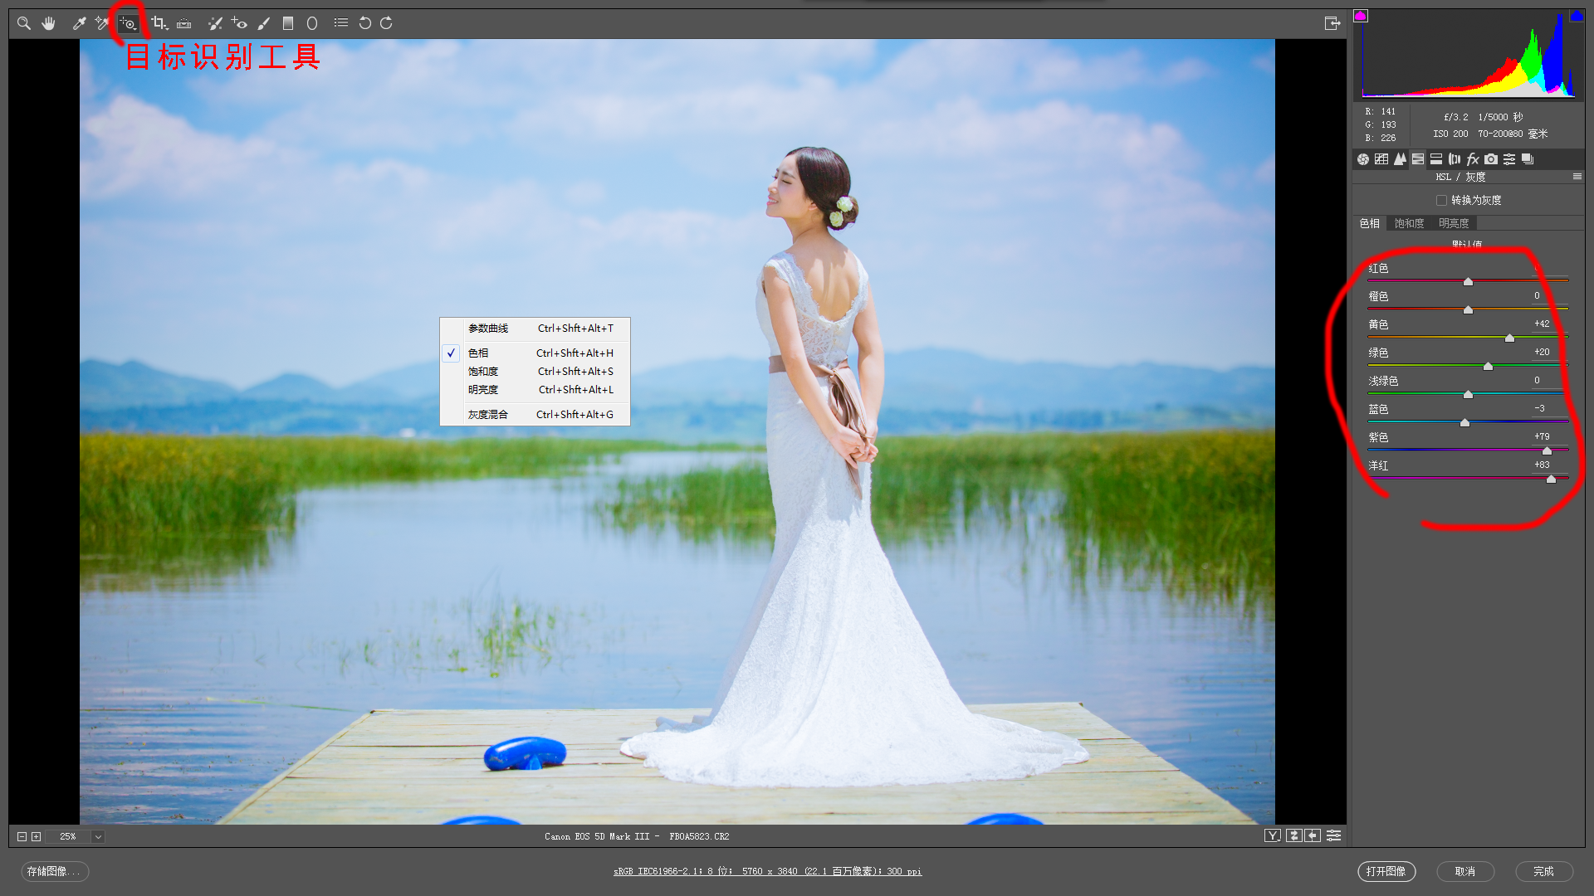Toggle current panel settings defaults icon
1594x896 pixels.
(x=1334, y=836)
